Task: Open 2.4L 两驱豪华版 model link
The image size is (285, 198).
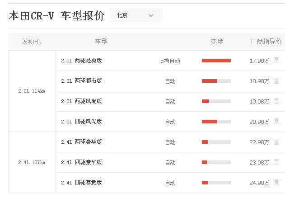Action: click(x=82, y=142)
